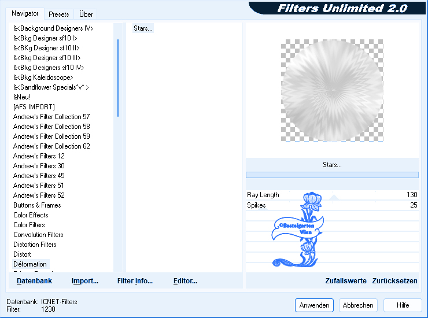Select &<Bkg Kaleidoscope> category
Viewport: 428px width, 318px height.
click(43, 77)
